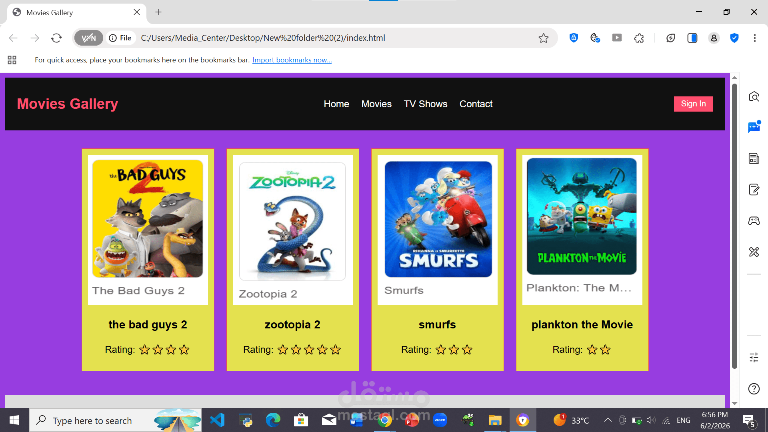Open the Zootopia 2 poster
The width and height of the screenshot is (768, 432).
293,230
